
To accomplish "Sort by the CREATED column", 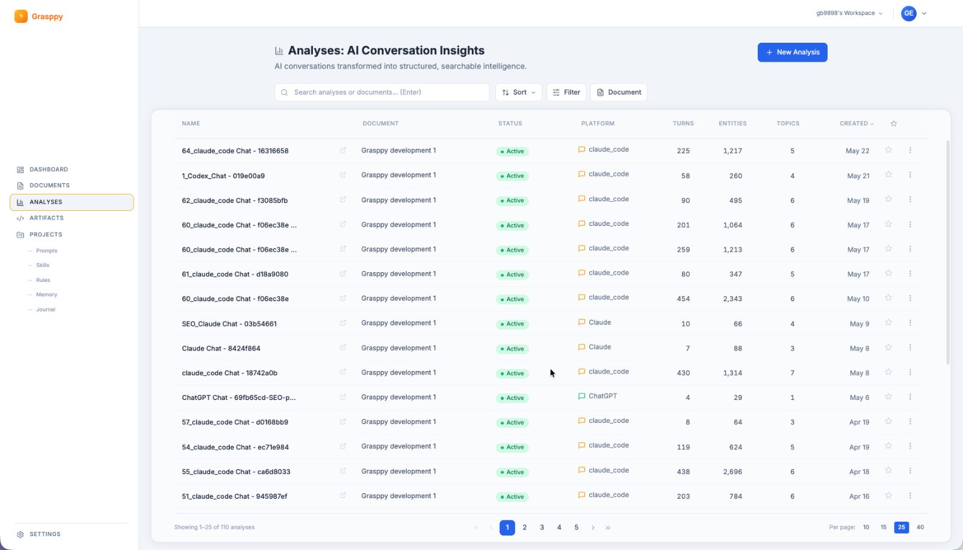I will [856, 123].
